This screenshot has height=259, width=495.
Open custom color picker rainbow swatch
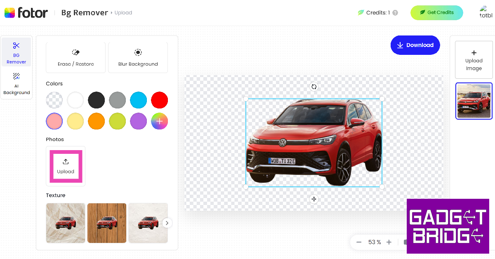[x=160, y=121]
